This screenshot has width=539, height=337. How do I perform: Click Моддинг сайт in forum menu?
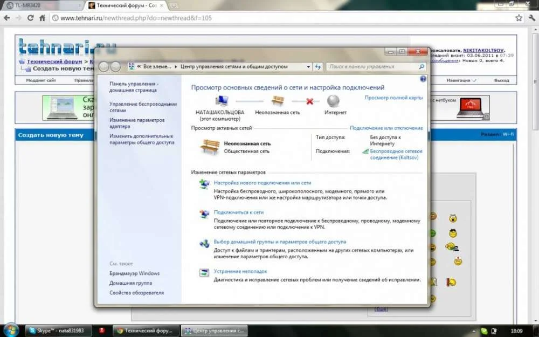(x=41, y=80)
